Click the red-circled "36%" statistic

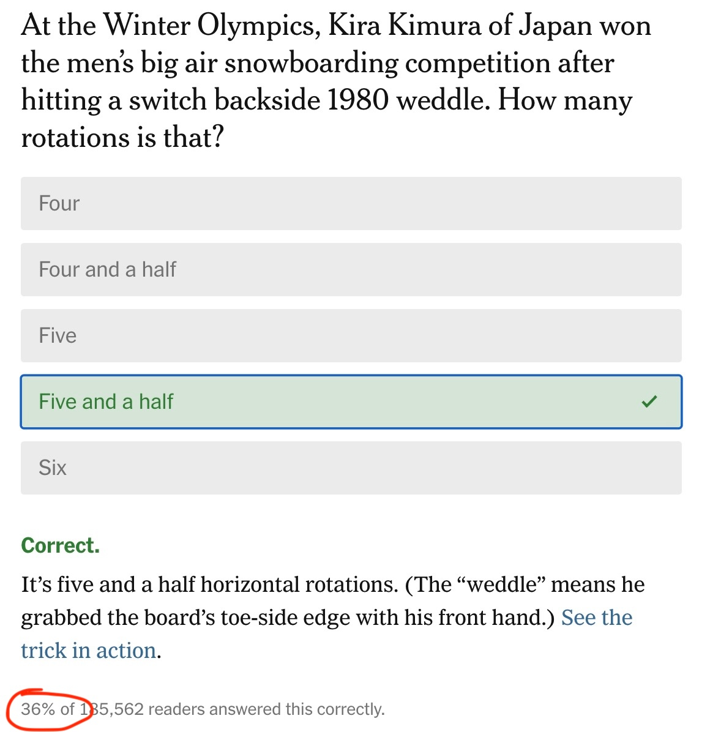pos(38,709)
